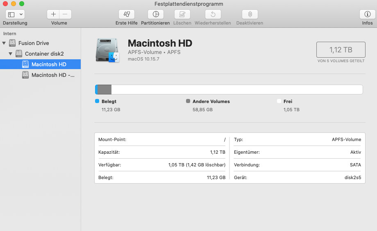This screenshot has height=231, width=377.
Task: Open the Infos panel button
Action: click(367, 14)
